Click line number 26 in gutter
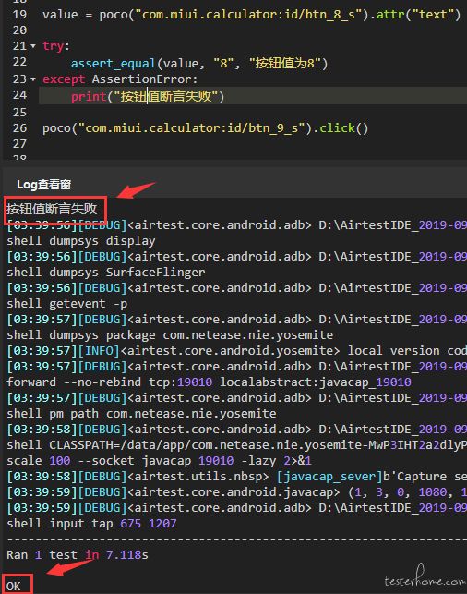Viewport: 467px width, 594px height. pyautogui.click(x=19, y=128)
